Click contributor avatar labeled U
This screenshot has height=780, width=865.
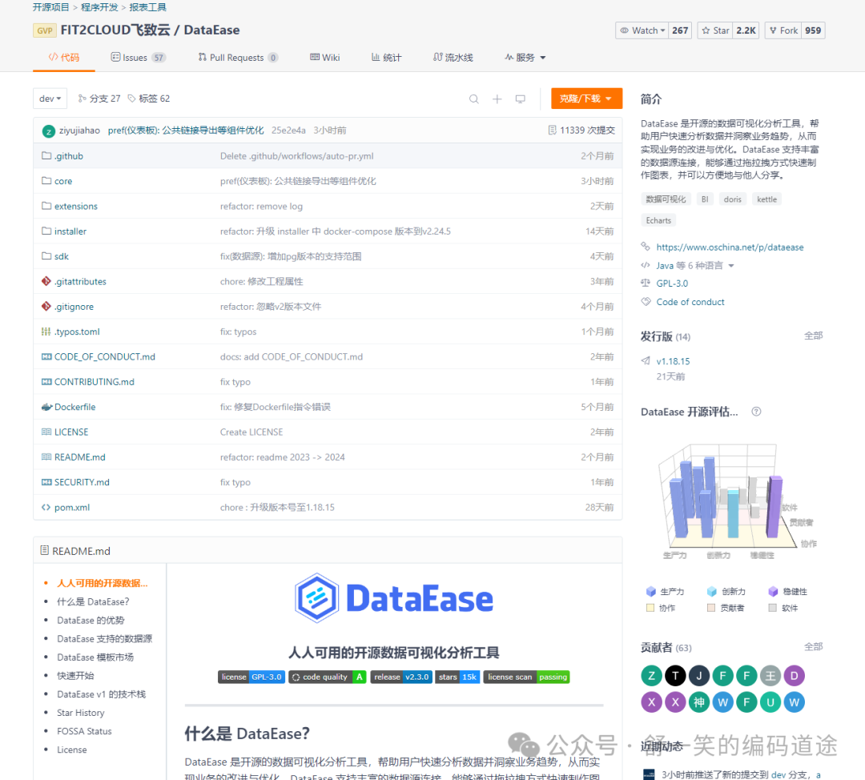tap(770, 702)
